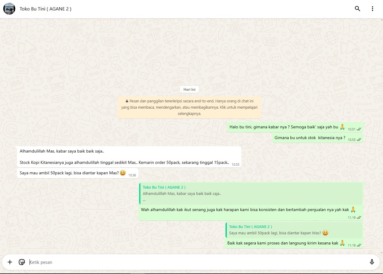
Task: Click the end-to-end encryption notice
Action: point(189,107)
